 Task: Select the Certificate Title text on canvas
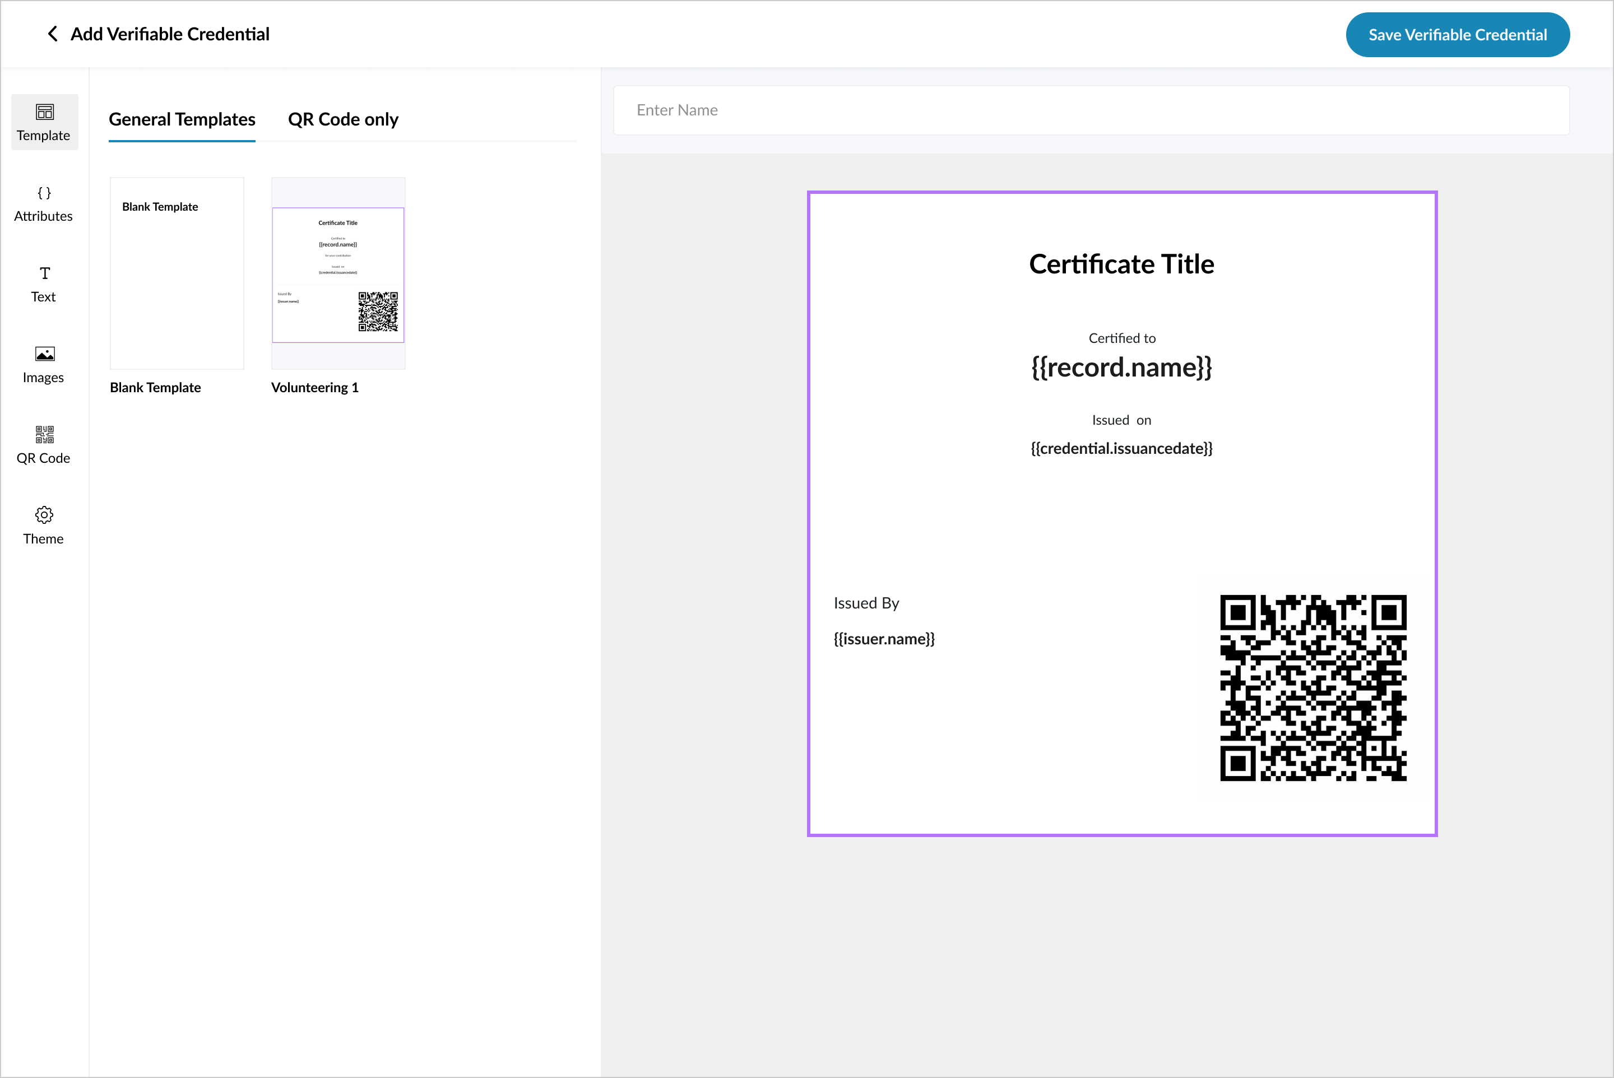click(1121, 264)
